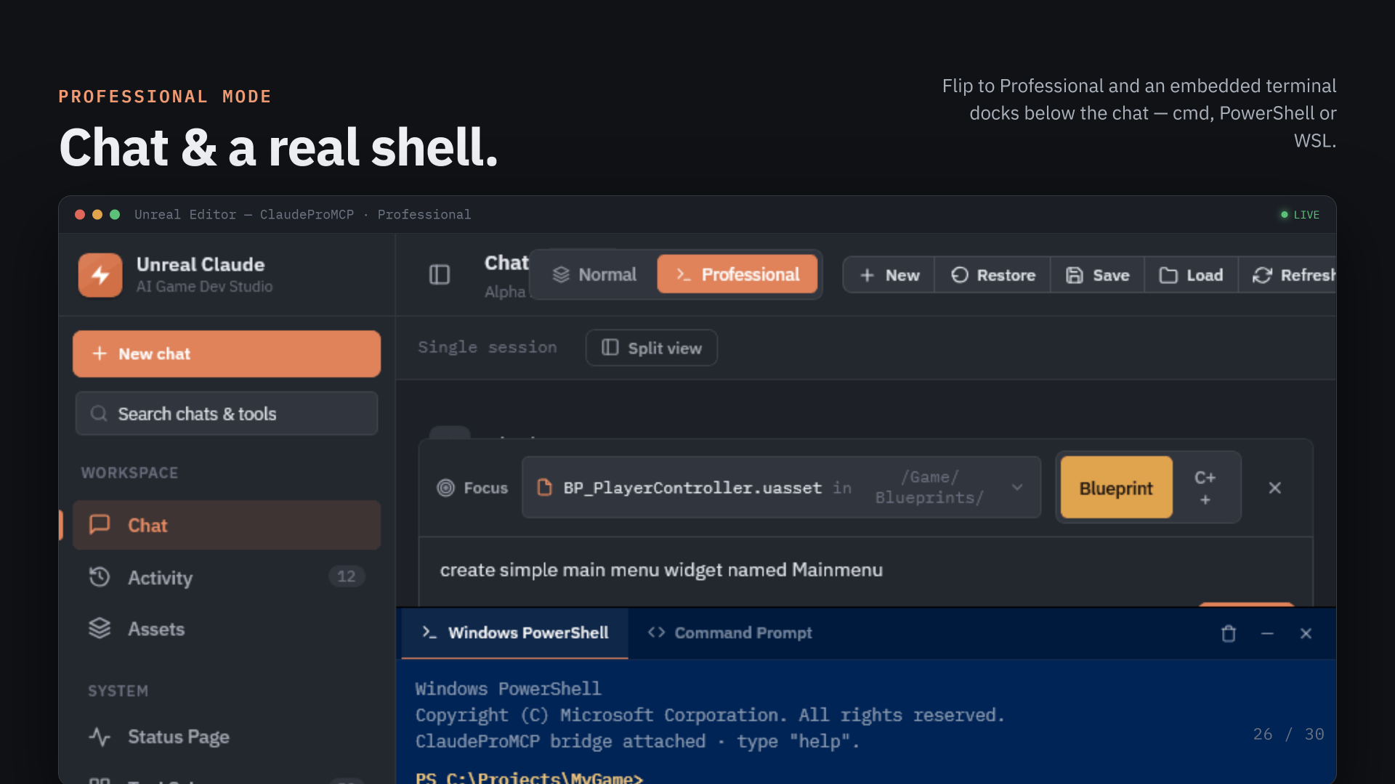Viewport: 1395px width, 784px height.
Task: Dismiss the Focus bar with X
Action: (x=1275, y=488)
